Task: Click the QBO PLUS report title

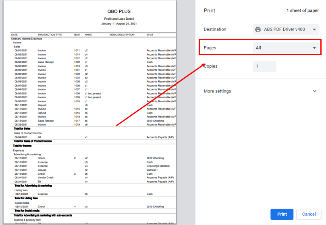Action: pyautogui.click(x=119, y=11)
